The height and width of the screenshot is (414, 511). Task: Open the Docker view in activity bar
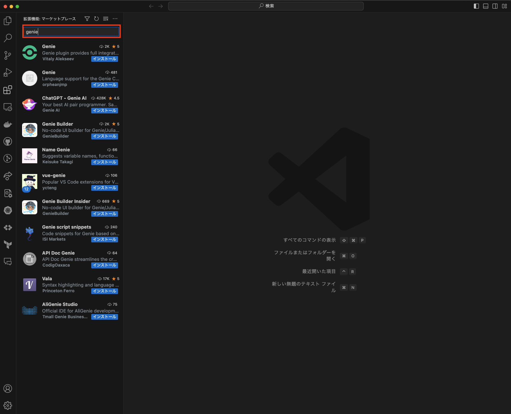(x=8, y=124)
